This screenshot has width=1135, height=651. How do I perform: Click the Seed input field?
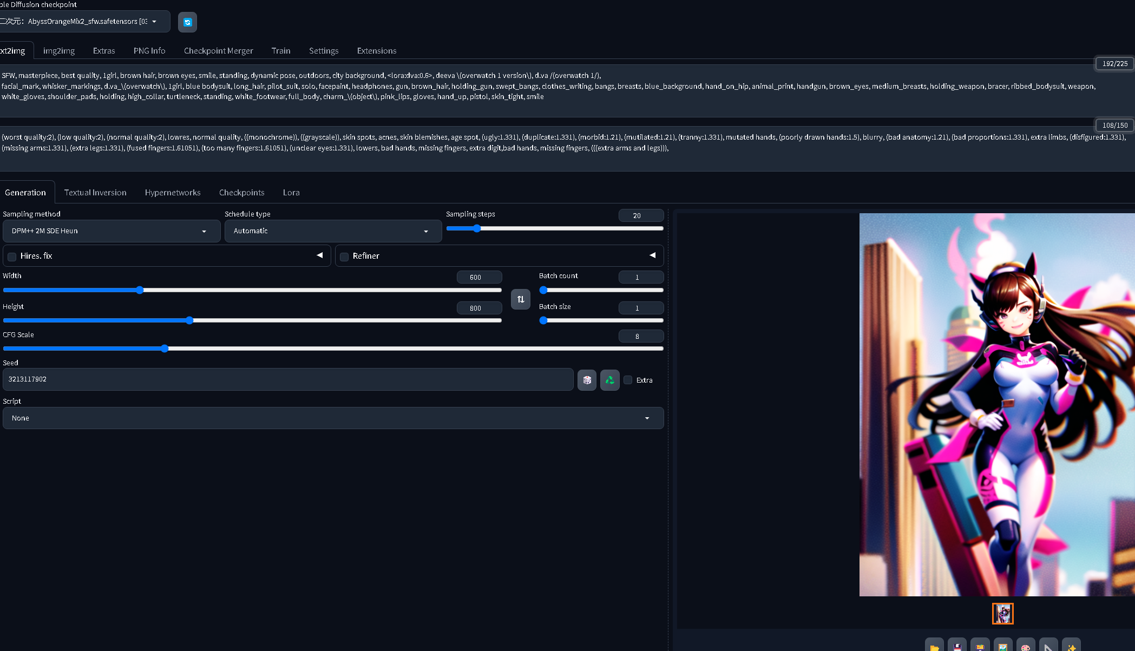click(x=288, y=379)
